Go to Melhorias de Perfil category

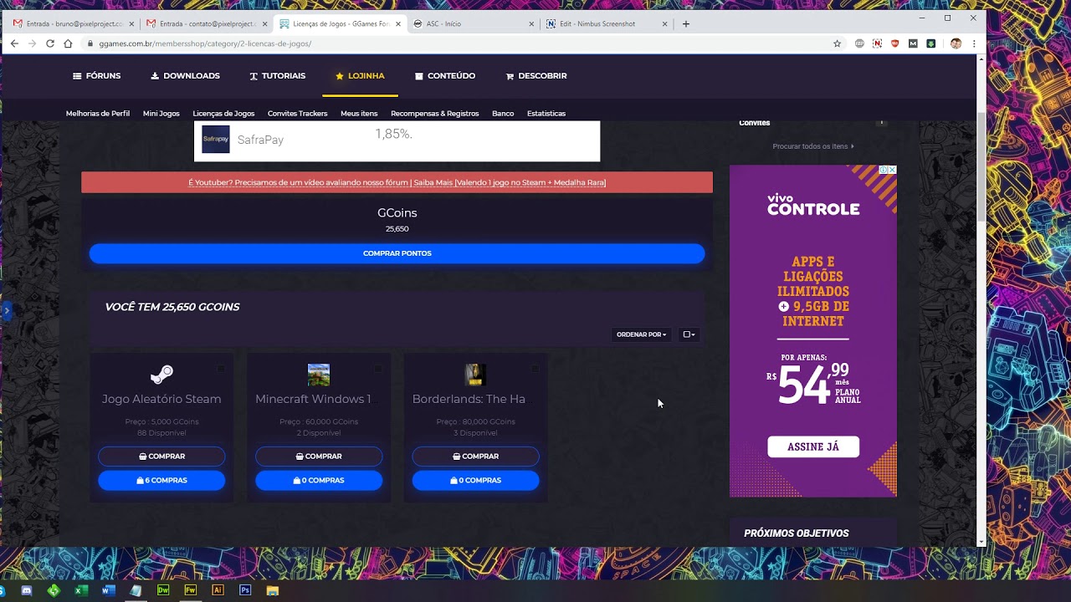98,114
